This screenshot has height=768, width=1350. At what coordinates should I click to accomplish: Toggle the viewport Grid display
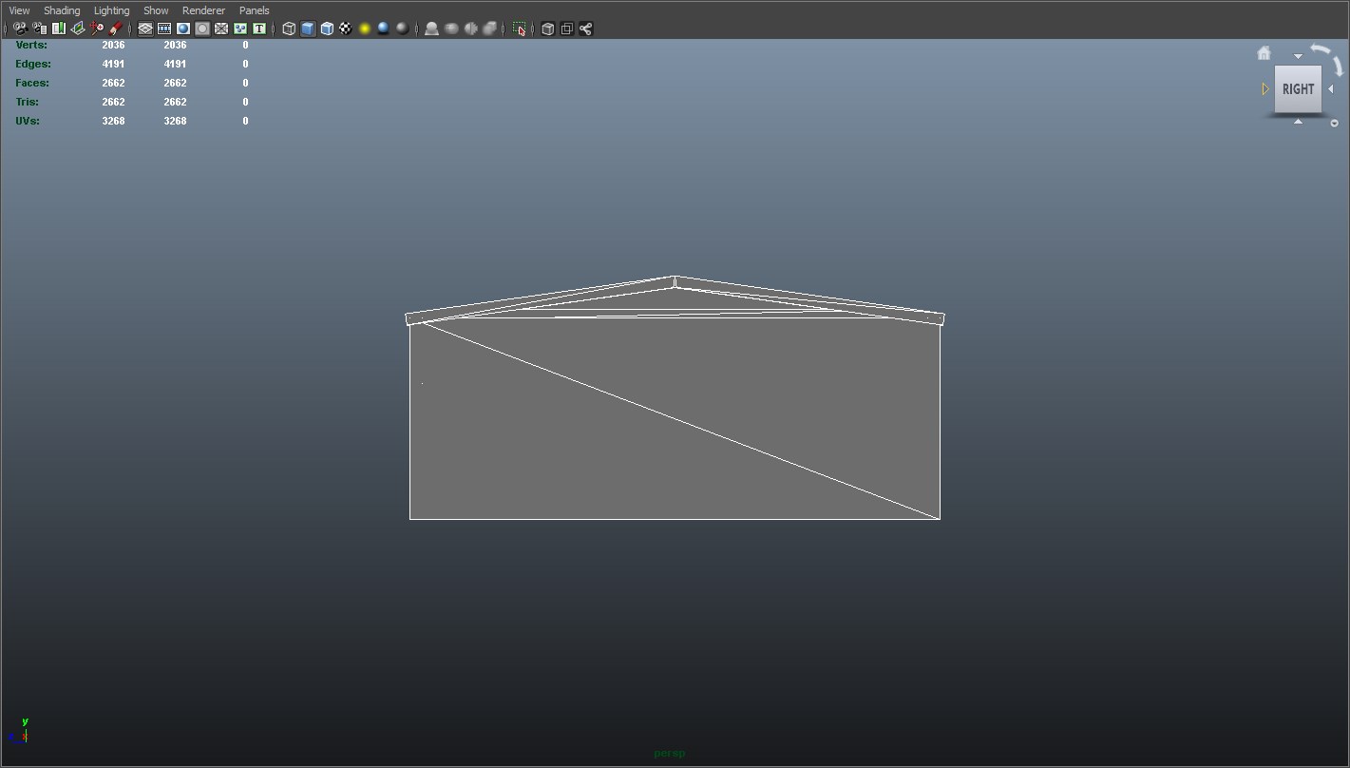[x=145, y=29]
